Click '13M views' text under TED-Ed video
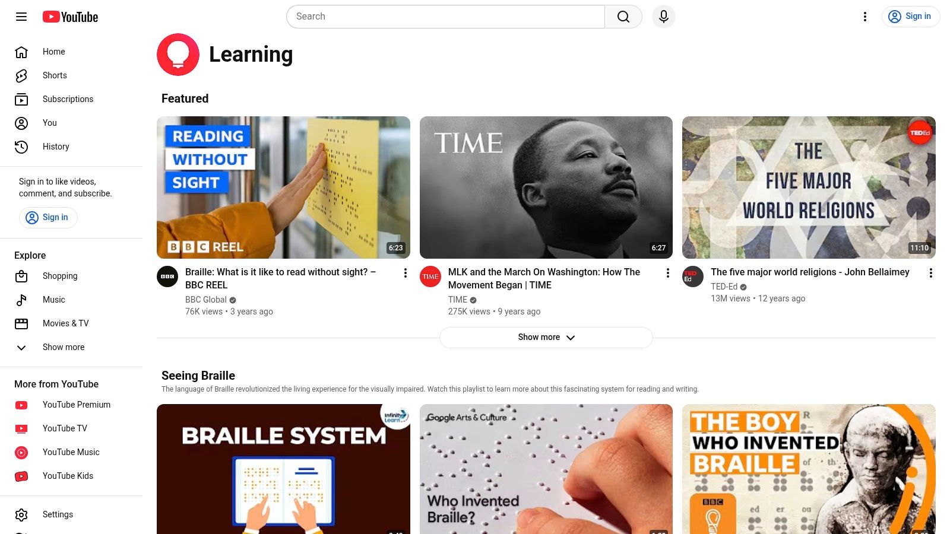Screen dimensions: 950x534 [730, 298]
